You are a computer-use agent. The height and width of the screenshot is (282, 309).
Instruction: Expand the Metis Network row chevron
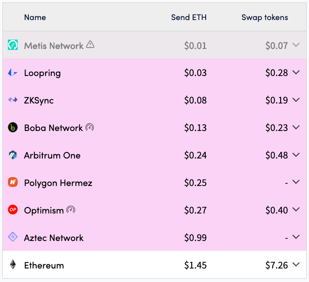coord(296,45)
